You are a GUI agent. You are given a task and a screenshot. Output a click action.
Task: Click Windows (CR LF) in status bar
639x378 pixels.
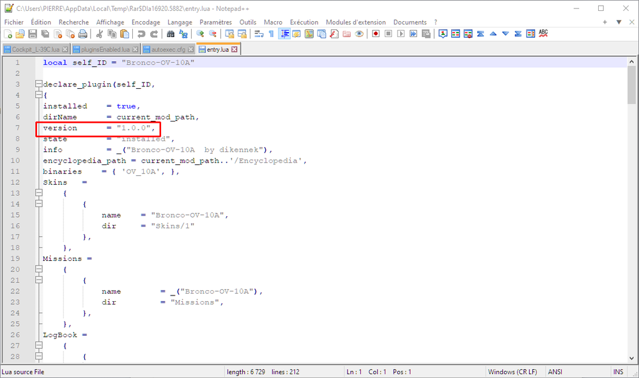click(x=512, y=372)
